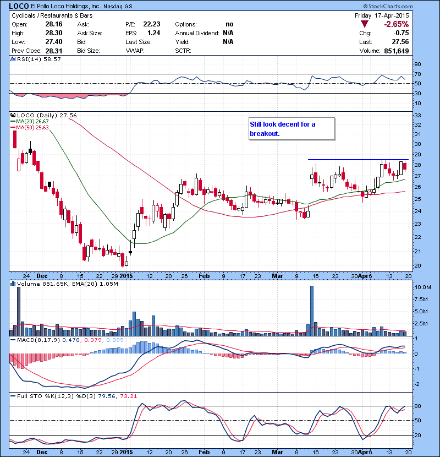Screen dimensions: 440x457
Task: Click the Open value 28.16
Action: click(x=54, y=24)
